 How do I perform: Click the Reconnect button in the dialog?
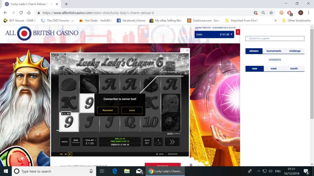(107, 110)
